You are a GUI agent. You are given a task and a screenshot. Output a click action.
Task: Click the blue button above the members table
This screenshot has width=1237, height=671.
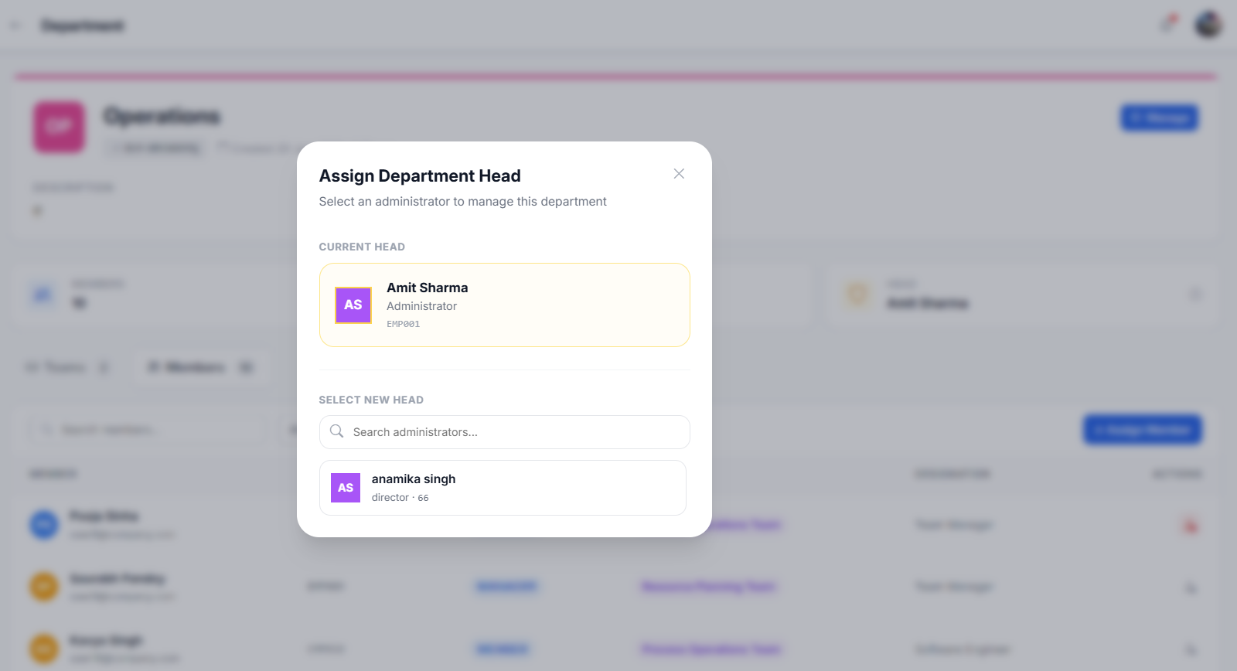coord(1143,430)
